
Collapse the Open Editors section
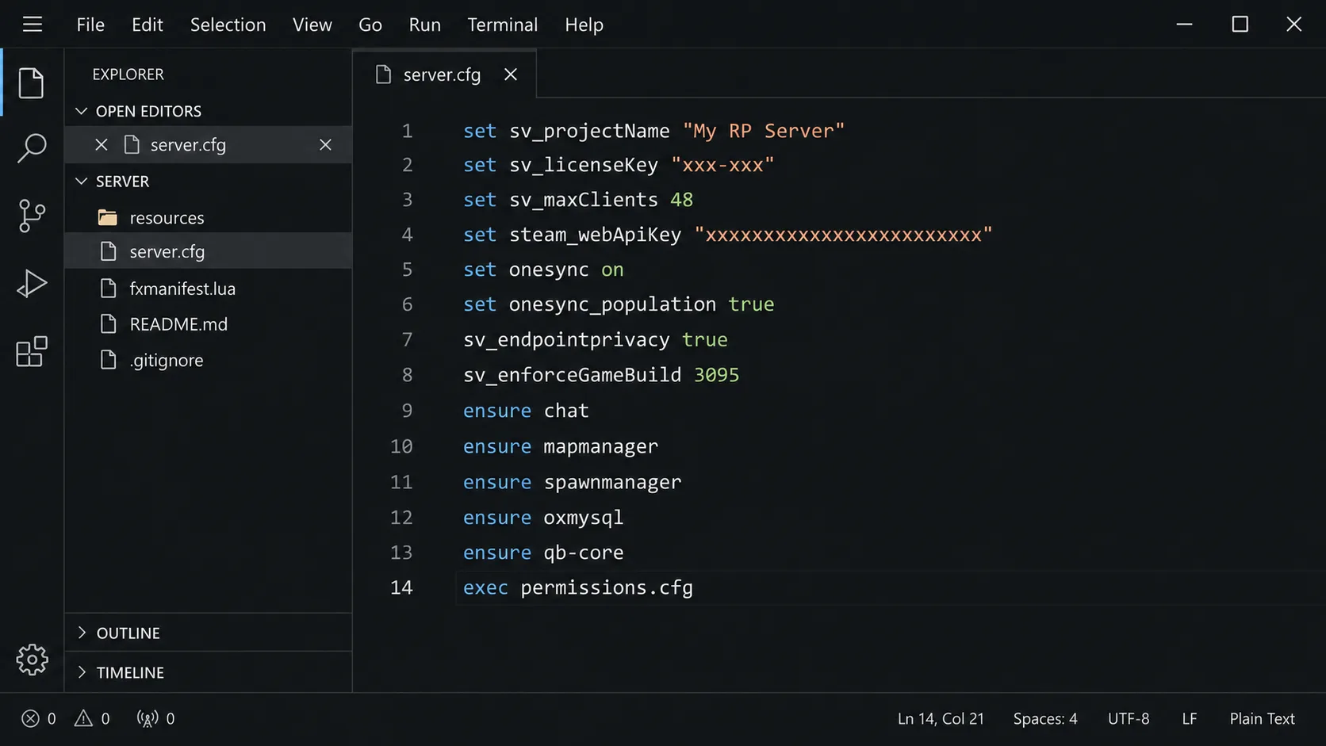coord(81,111)
